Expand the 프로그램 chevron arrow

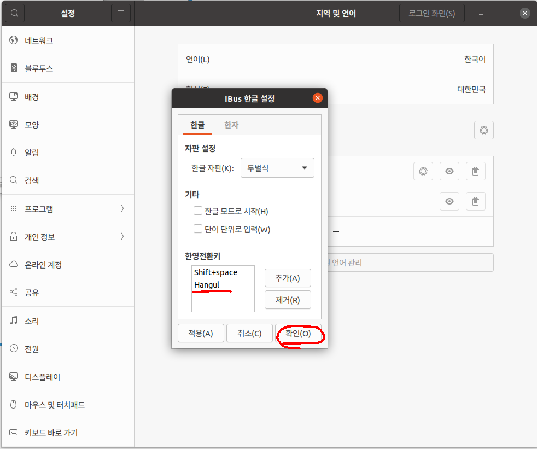[x=122, y=208]
